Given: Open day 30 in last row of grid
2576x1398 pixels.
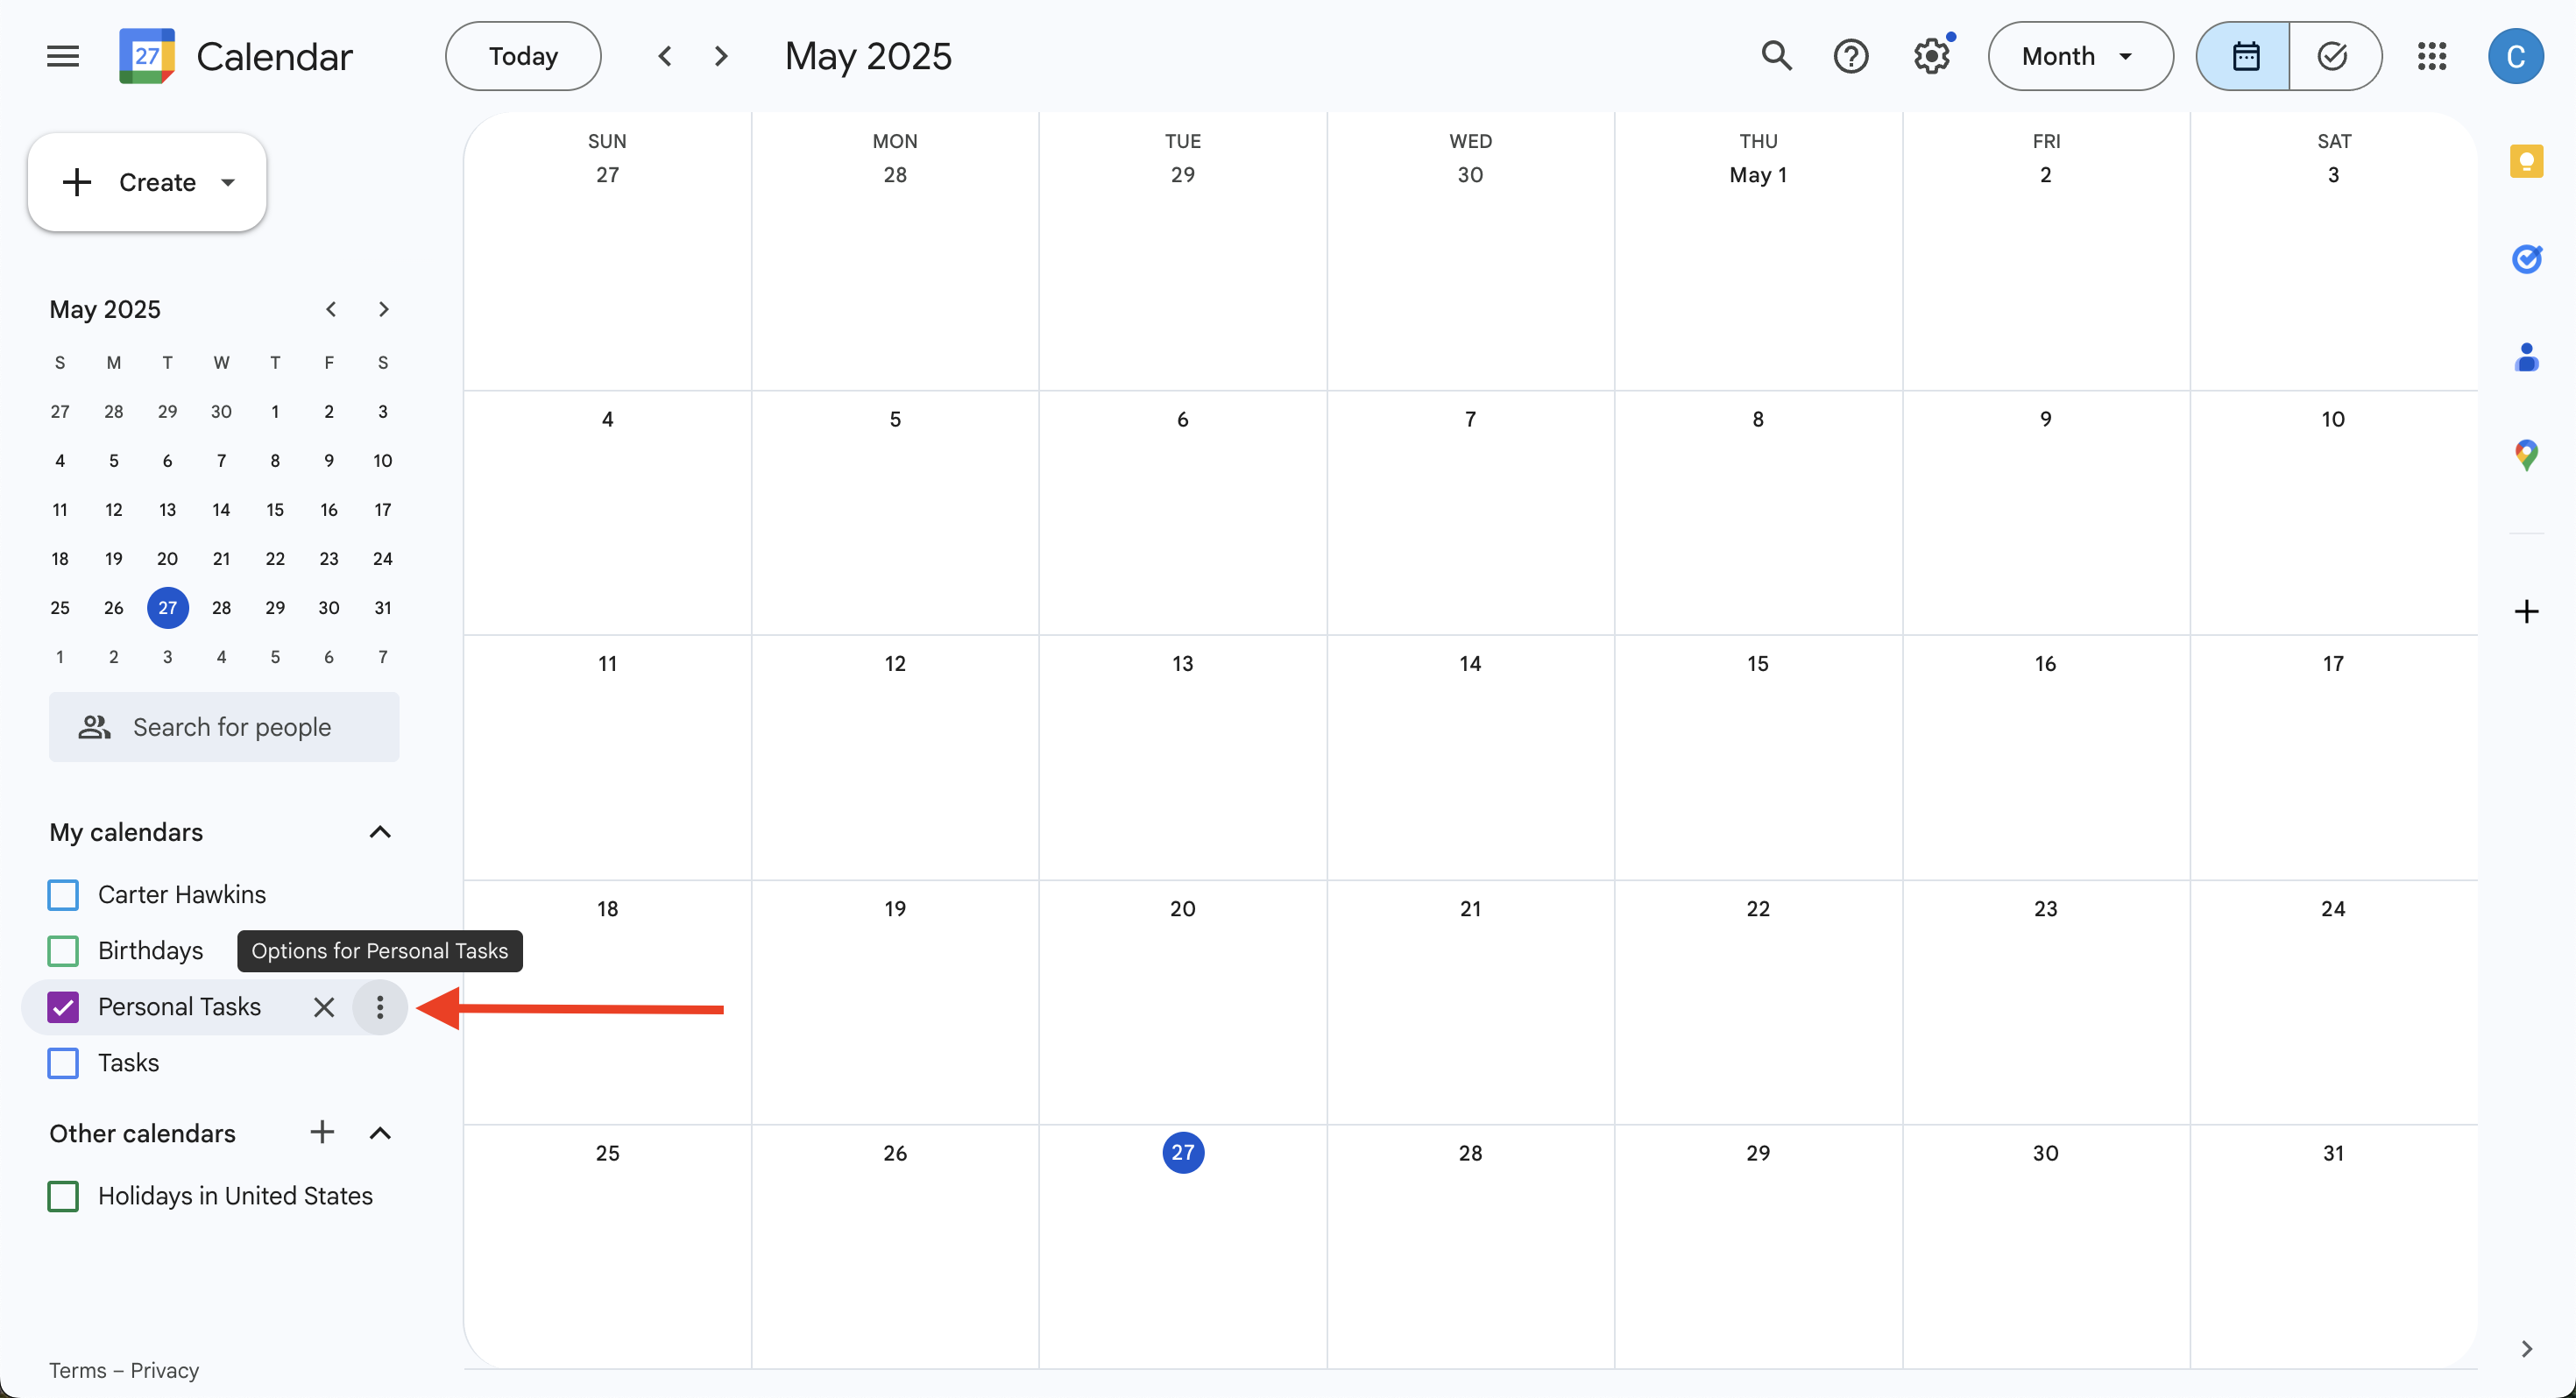Looking at the screenshot, I should [2045, 1153].
